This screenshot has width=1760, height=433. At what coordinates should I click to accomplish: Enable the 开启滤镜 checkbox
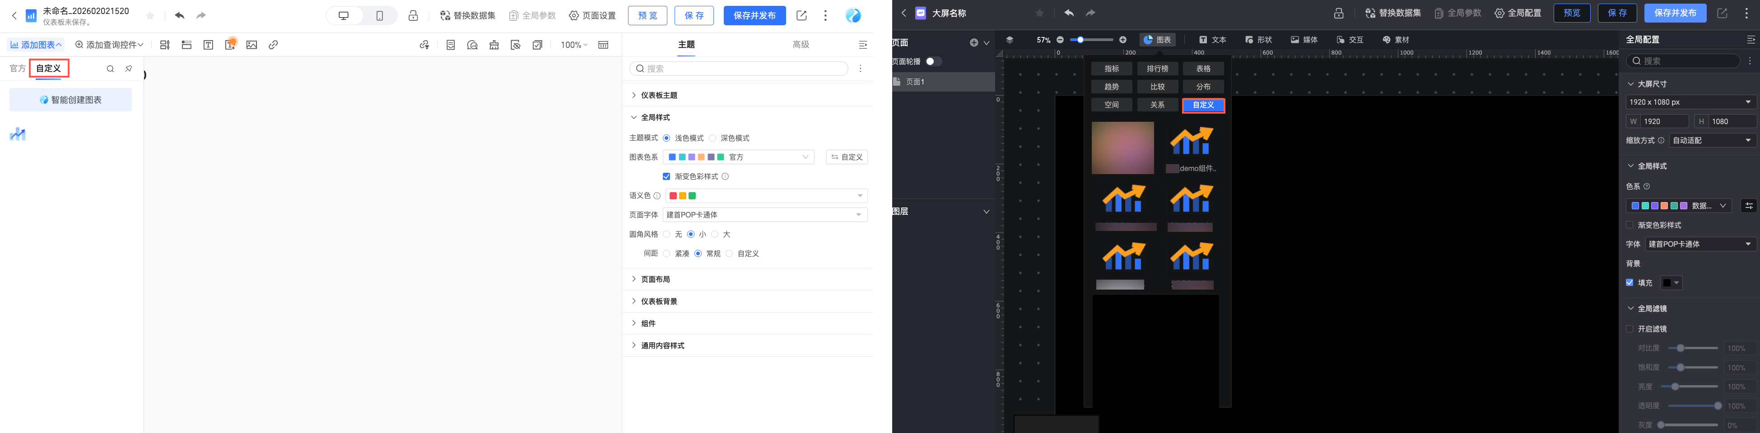[x=1630, y=328]
